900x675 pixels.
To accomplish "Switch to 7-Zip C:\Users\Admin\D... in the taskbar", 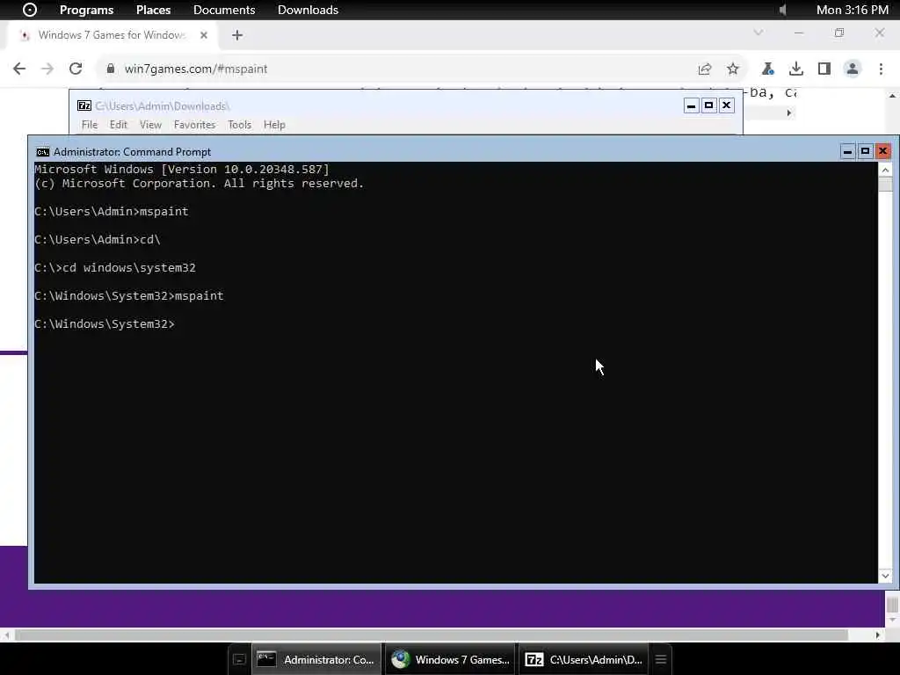I will point(584,659).
